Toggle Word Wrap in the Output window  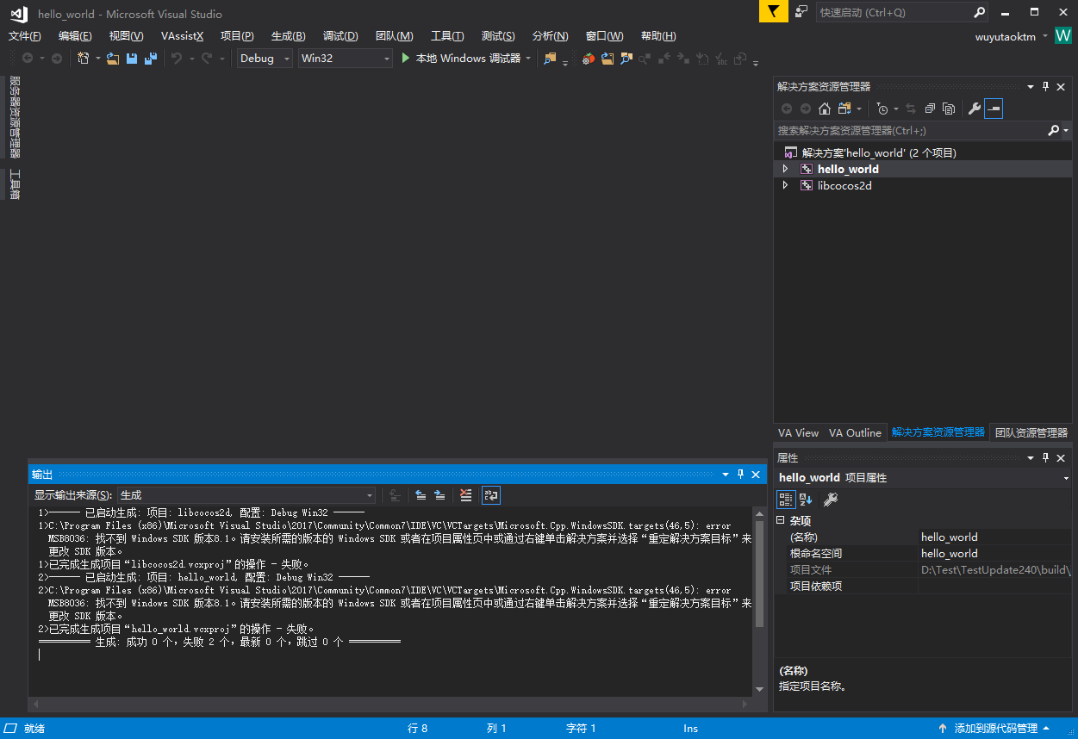(491, 495)
